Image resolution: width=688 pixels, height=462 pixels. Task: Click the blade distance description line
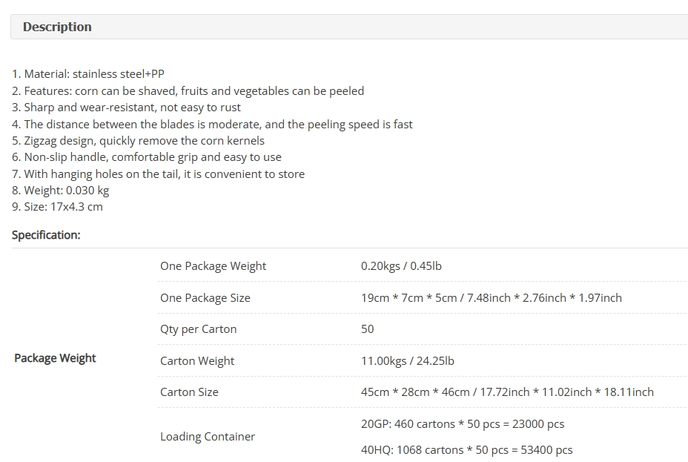point(212,124)
